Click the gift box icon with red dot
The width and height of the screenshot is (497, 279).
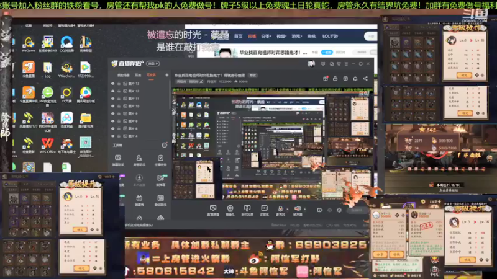(326, 79)
